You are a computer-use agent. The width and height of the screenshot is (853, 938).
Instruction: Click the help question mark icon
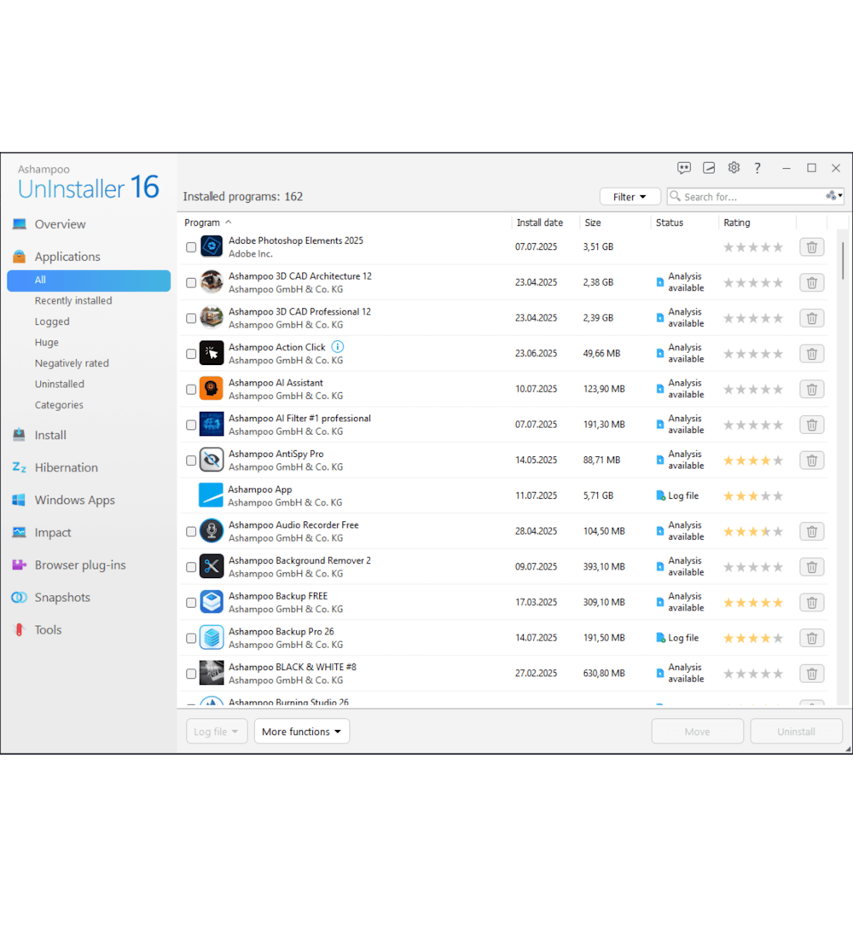tap(757, 168)
